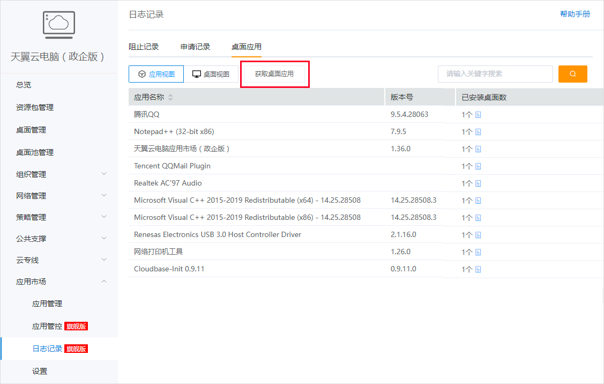Open the details icon for Notepad++ (32-bit x86)
Screen dimensions: 604x384
click(478, 132)
